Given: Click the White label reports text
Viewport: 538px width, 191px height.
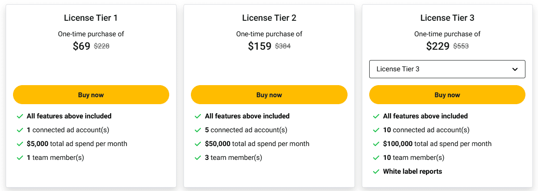Looking at the screenshot, I should point(412,172).
